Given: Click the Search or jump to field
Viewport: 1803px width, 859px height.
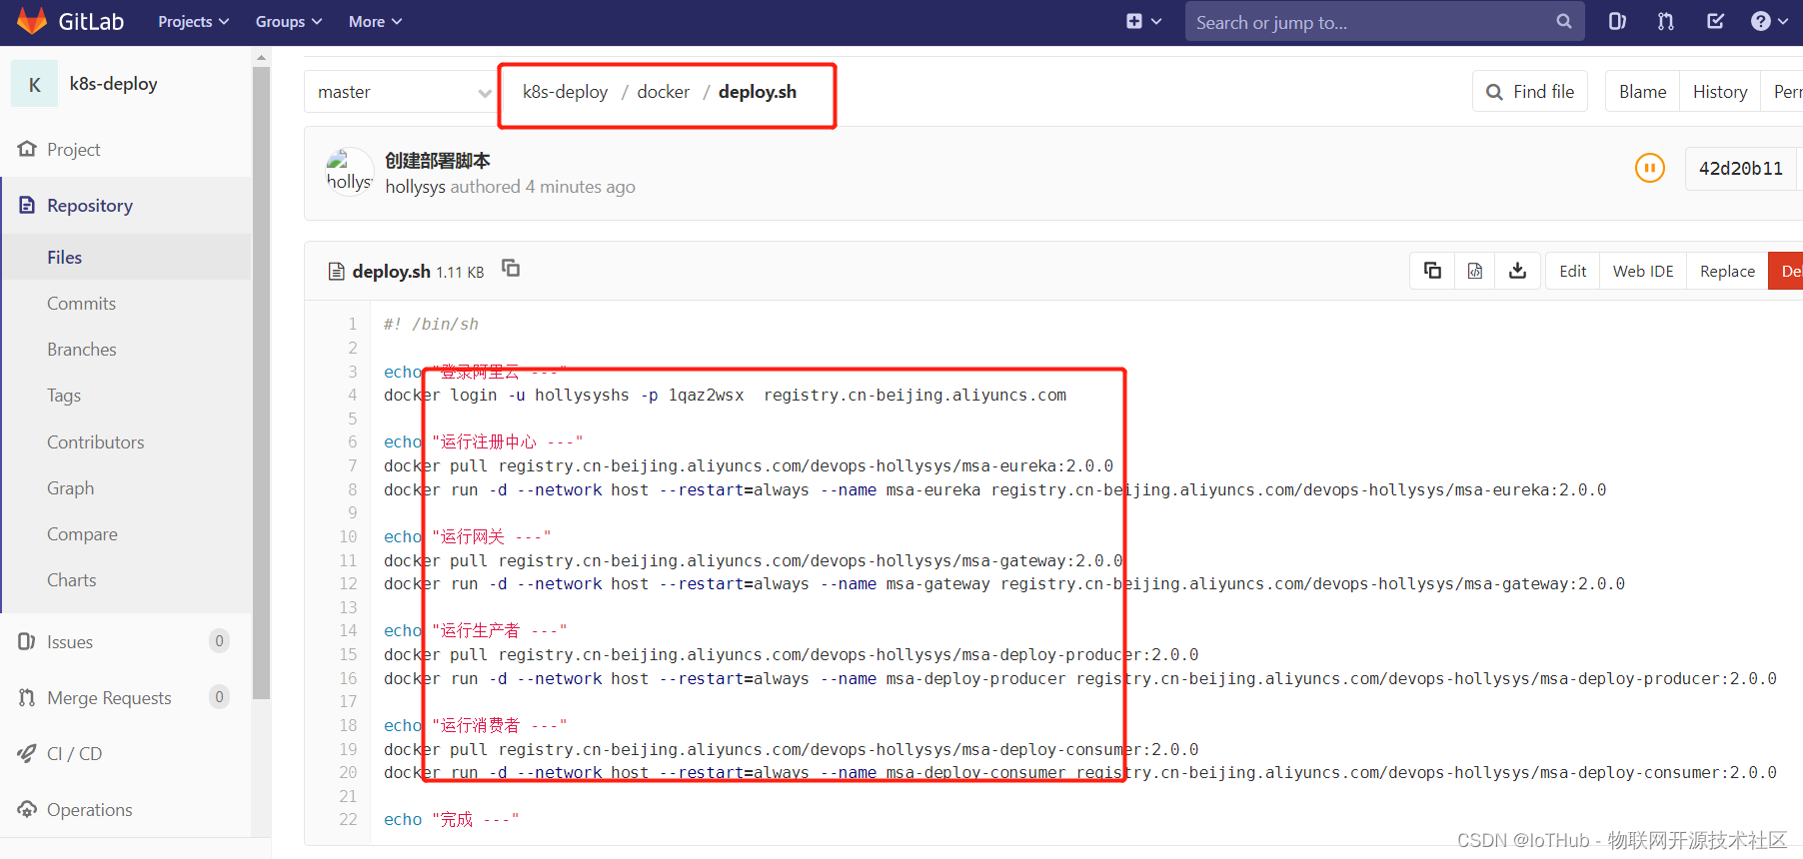Looking at the screenshot, I should pyautogui.click(x=1385, y=21).
